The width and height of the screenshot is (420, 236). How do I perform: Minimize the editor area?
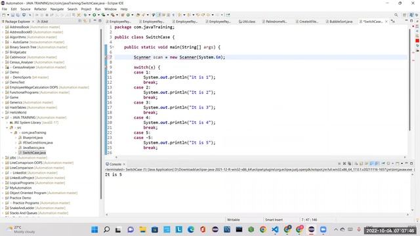[406, 21]
